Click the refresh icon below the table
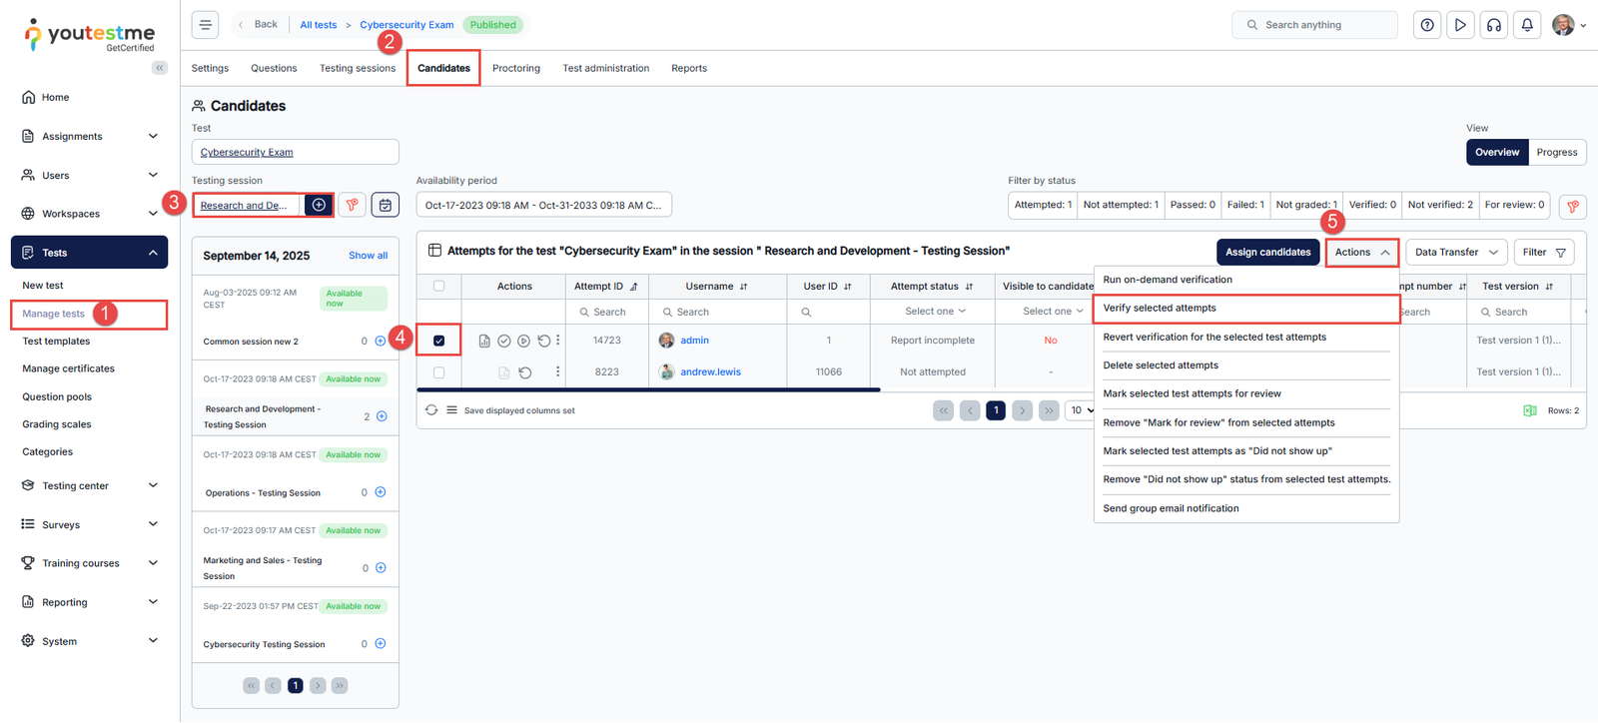This screenshot has height=723, width=1598. click(431, 410)
